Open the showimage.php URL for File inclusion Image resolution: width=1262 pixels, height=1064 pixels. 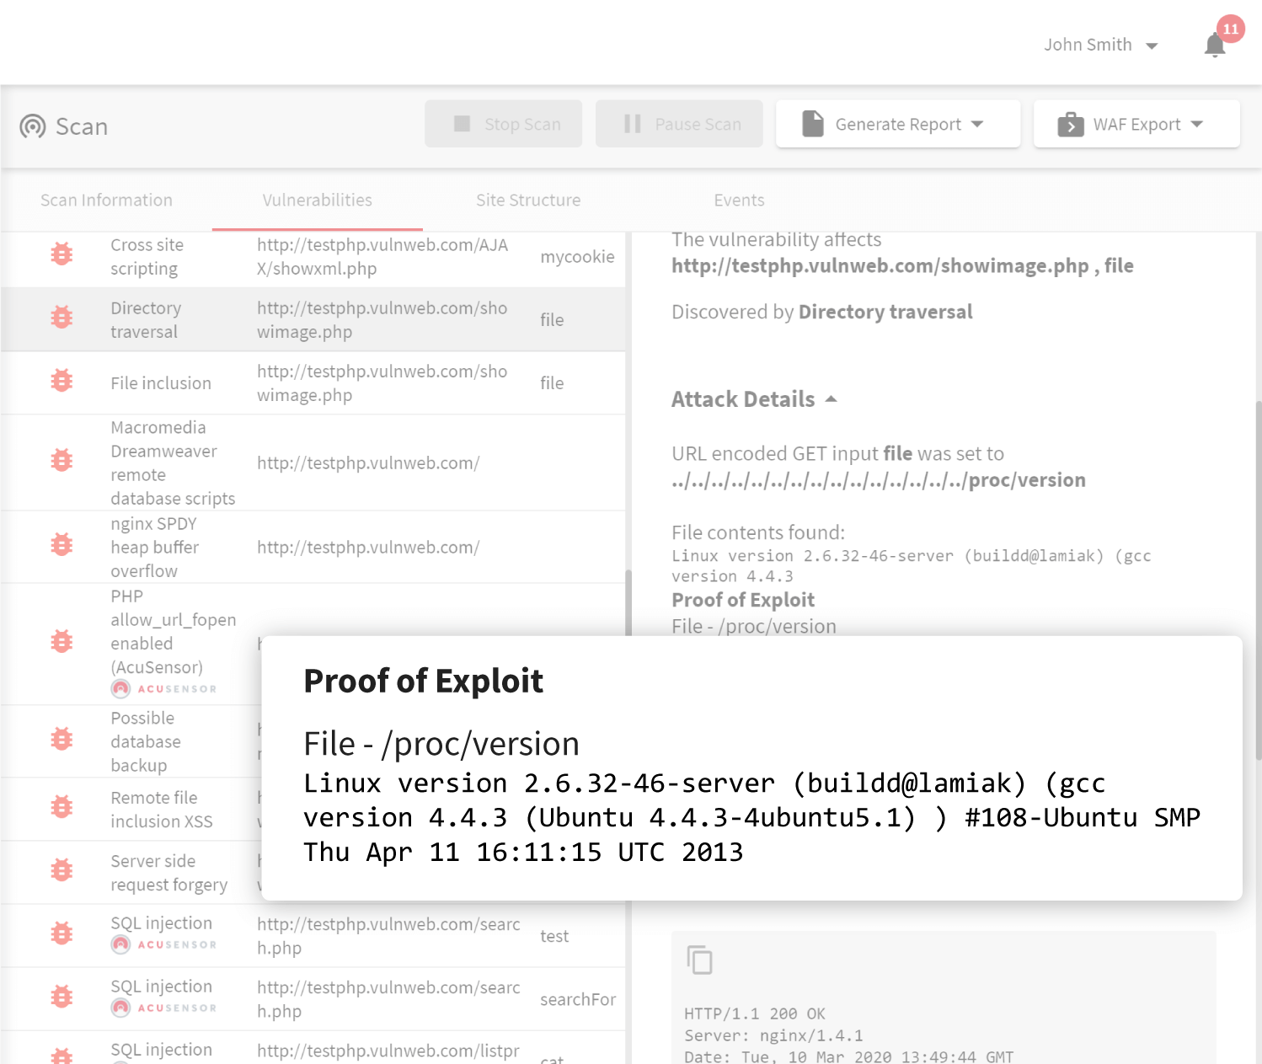pos(382,382)
